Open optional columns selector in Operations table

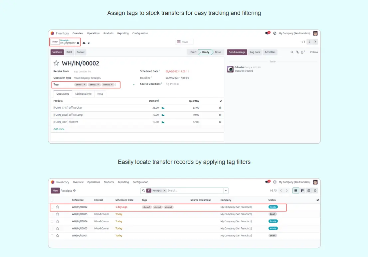(221, 101)
